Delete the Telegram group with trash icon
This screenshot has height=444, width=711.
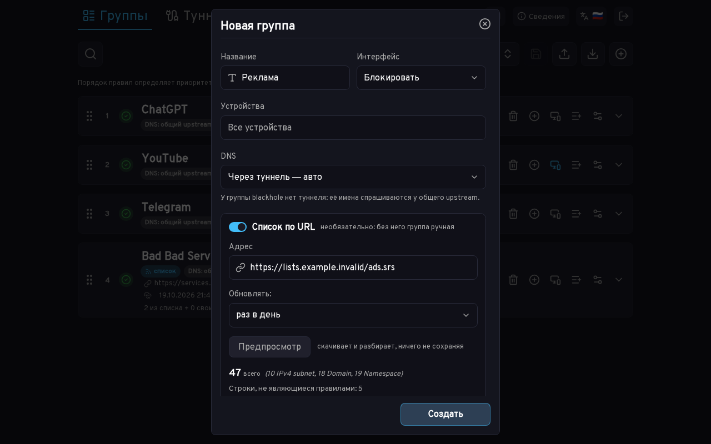(x=513, y=214)
